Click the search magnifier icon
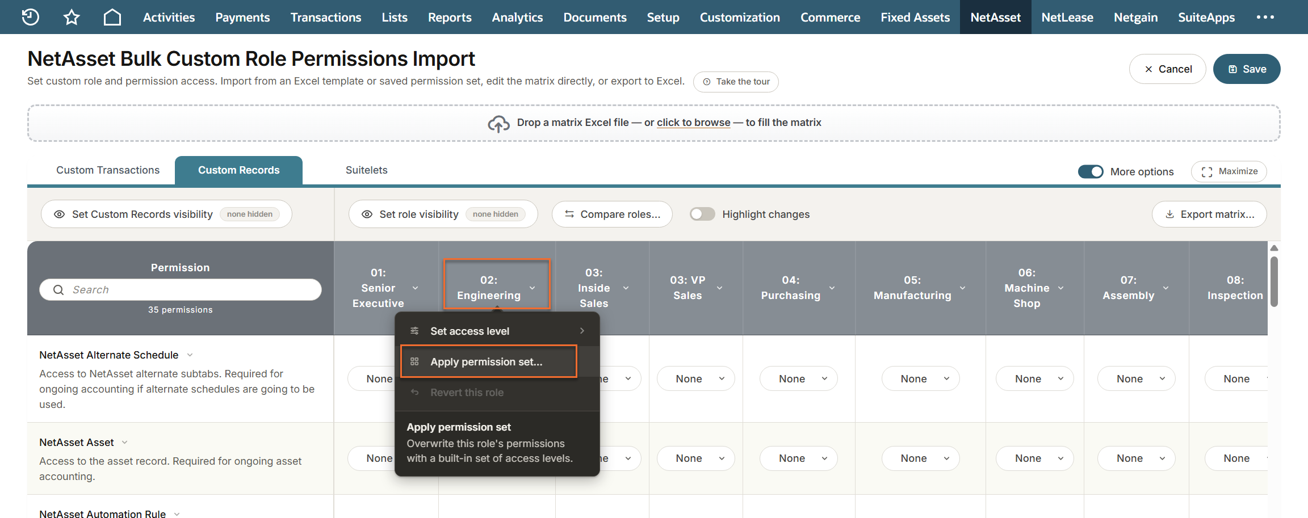Screen dimensions: 1308x518 (58, 290)
